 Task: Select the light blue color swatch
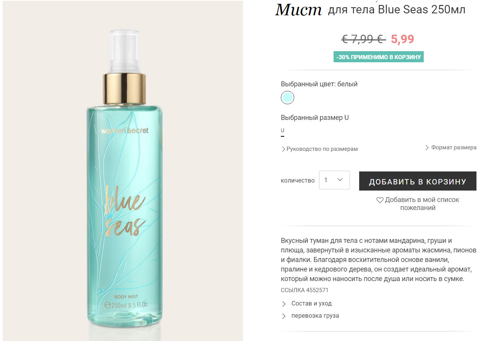click(287, 98)
